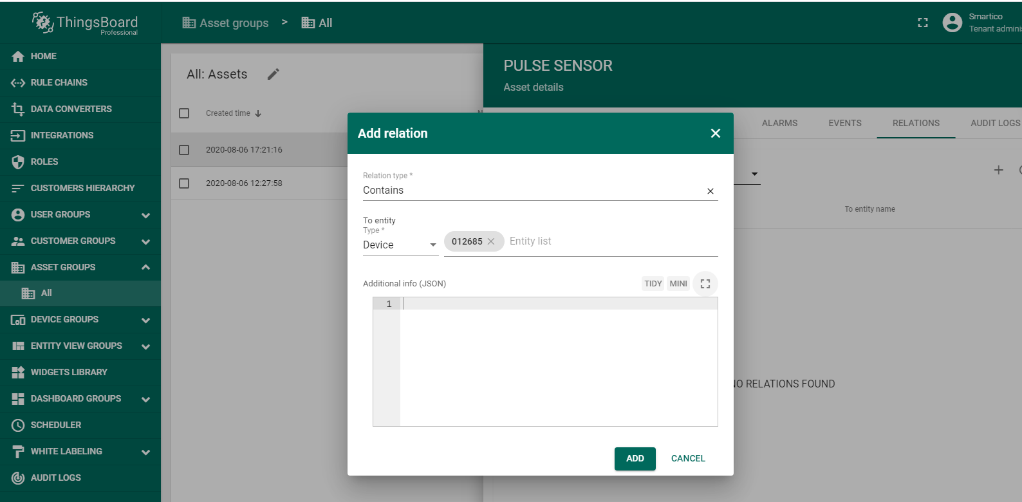This screenshot has height=502, width=1022.
Task: Expand JSON editor to fullscreen
Action: (x=705, y=284)
